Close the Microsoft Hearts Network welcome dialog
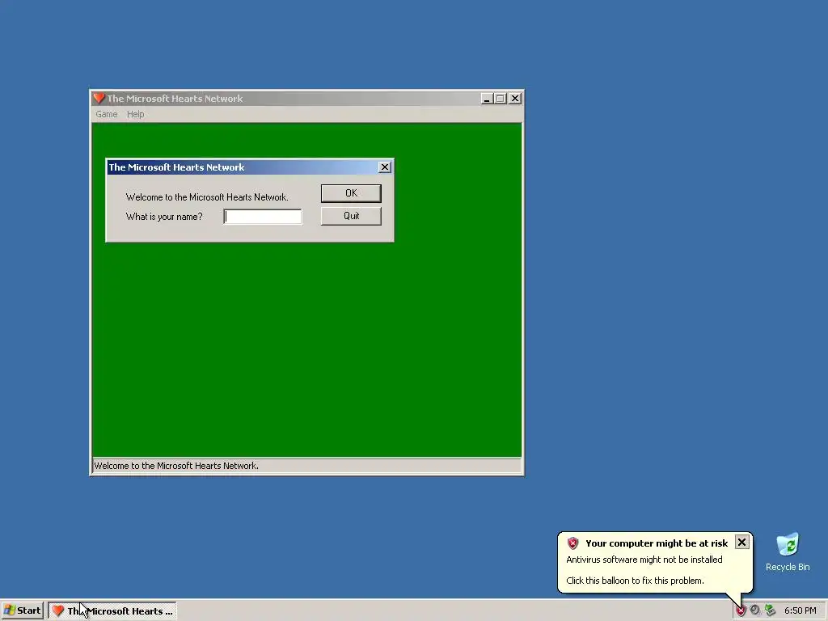This screenshot has width=828, height=621. (385, 167)
